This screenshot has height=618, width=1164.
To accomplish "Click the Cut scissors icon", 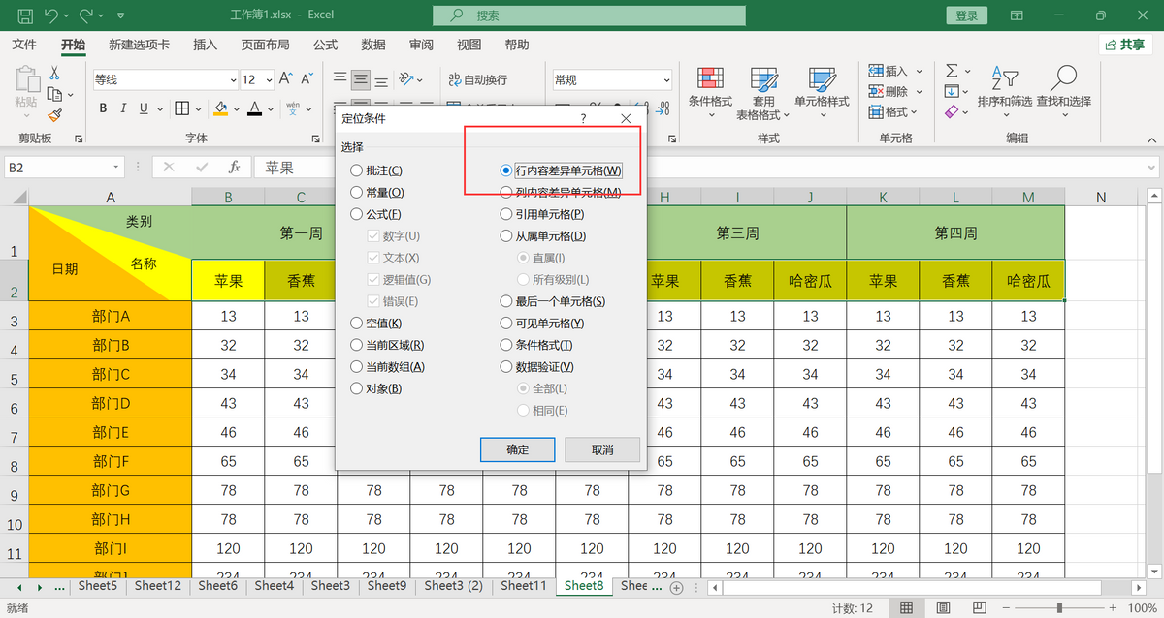I will 54,74.
